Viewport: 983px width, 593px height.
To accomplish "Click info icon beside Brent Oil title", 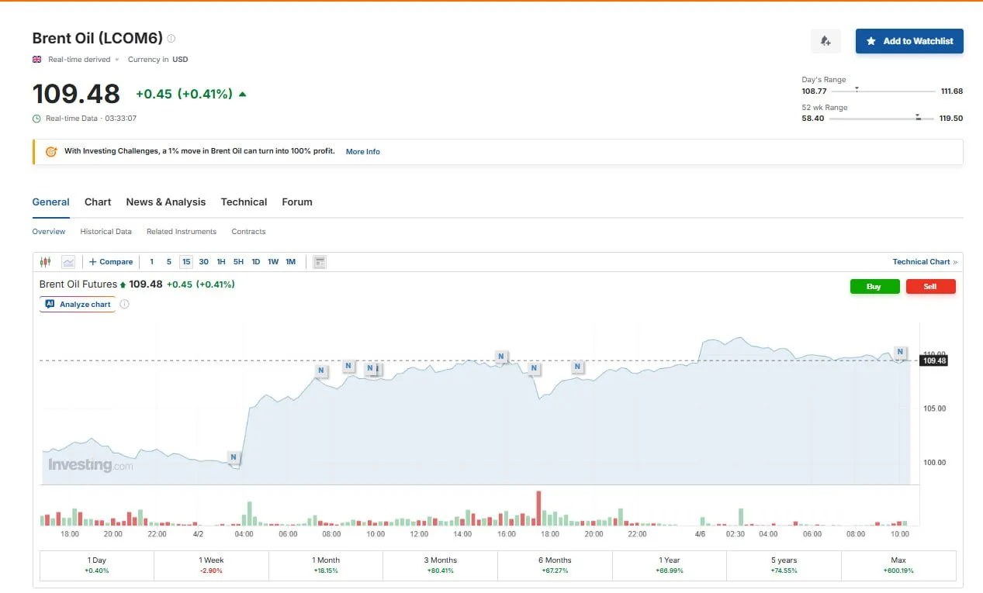I will click(171, 38).
